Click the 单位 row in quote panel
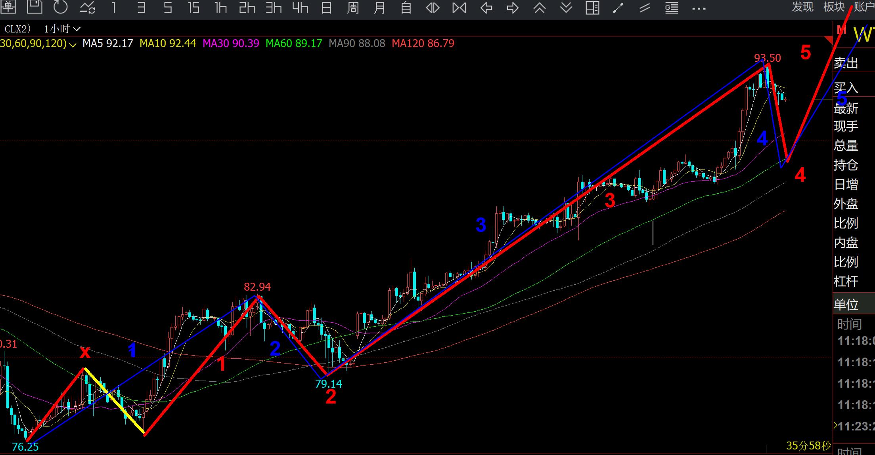Image resolution: width=875 pixels, height=455 pixels. pos(854,304)
